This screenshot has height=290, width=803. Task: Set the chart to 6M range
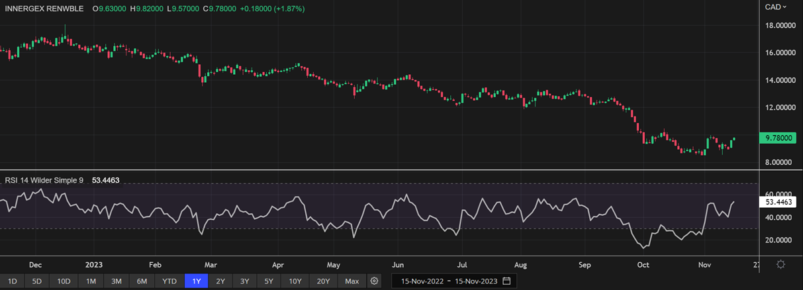[142, 281]
